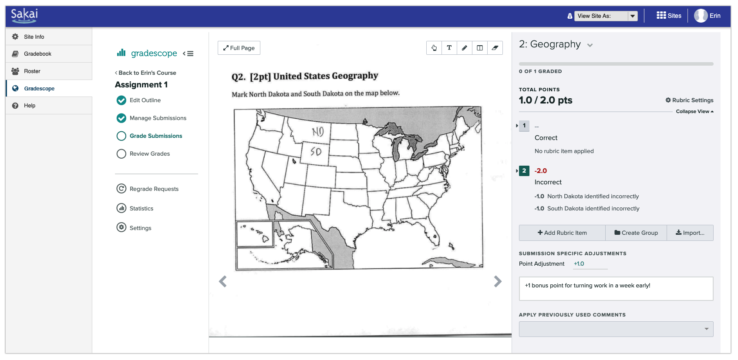Open previously used comments dropdown
Image resolution: width=738 pixels, height=360 pixels.
(x=616, y=329)
